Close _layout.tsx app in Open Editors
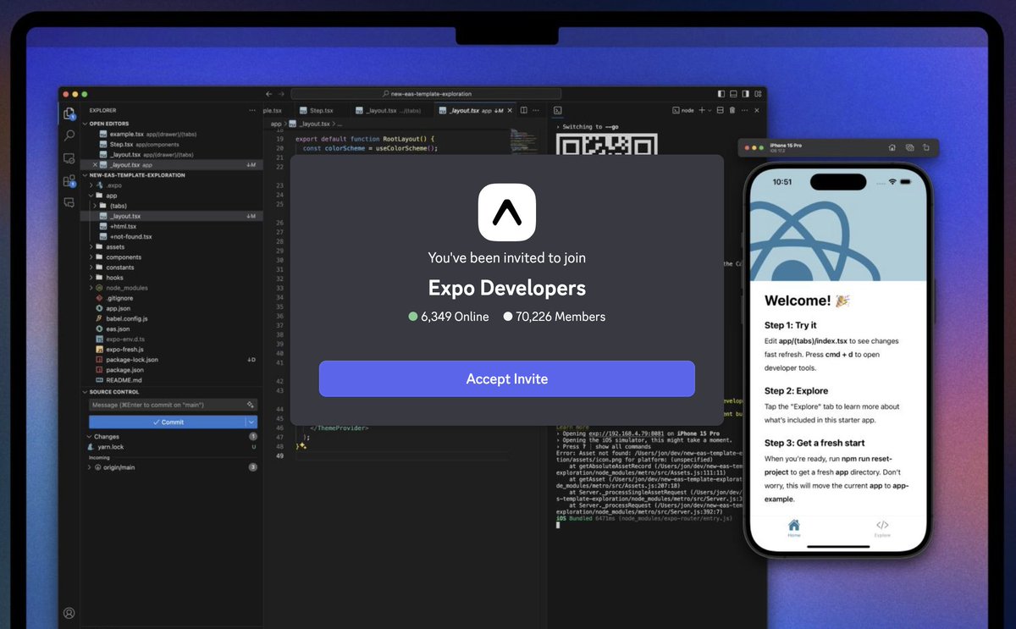Image resolution: width=1016 pixels, height=629 pixels. point(94,165)
